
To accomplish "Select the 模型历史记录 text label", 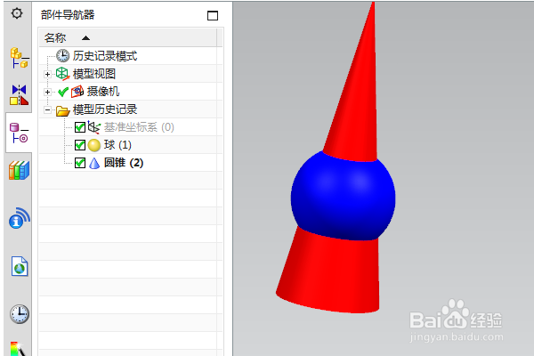I will click(x=105, y=109).
